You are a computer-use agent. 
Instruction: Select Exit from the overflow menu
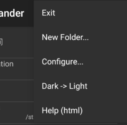[x=80, y=13]
